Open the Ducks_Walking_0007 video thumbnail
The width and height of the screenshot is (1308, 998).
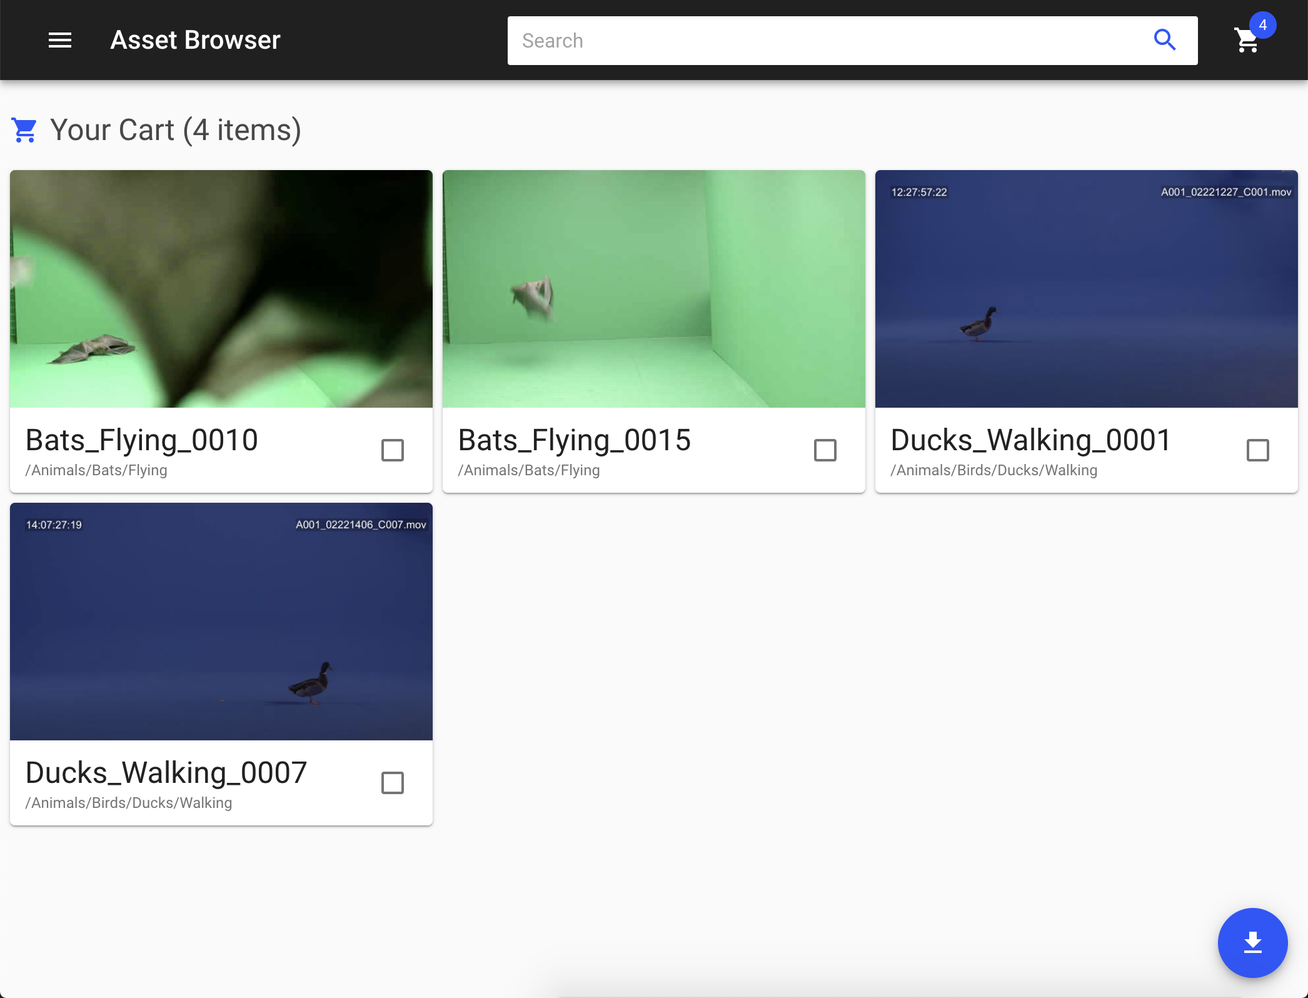click(x=221, y=622)
